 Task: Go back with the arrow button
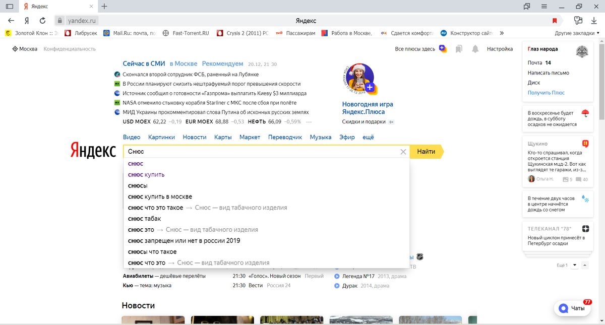(11, 21)
